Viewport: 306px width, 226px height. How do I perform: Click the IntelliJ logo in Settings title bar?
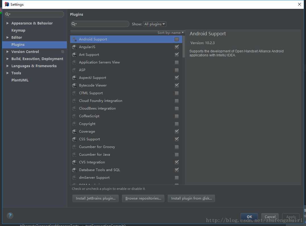7,4
